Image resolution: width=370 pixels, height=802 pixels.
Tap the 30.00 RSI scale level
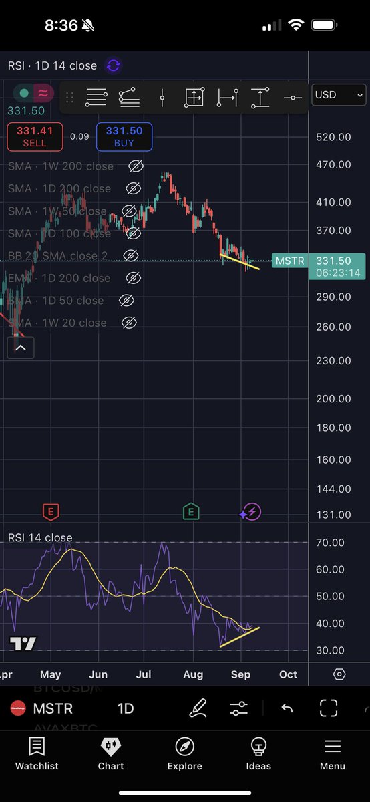330,650
